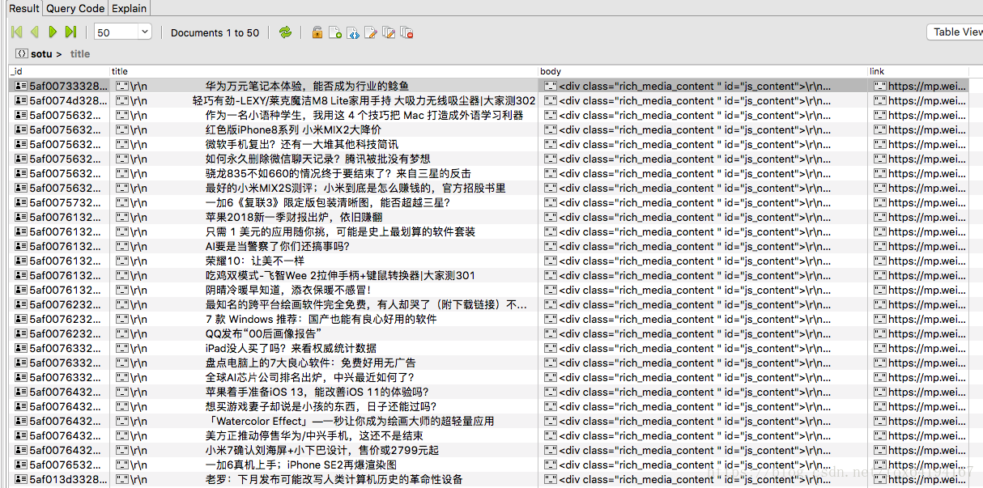Viewport: 983px width, 488px height.
Task: Switch to the Result tab
Action: tap(23, 8)
